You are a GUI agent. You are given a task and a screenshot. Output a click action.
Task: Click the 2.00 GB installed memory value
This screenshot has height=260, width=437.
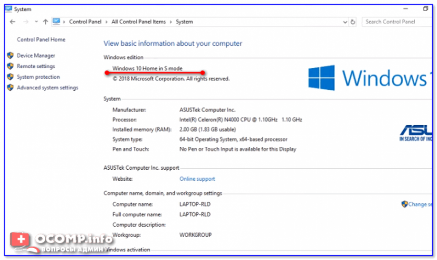pyautogui.click(x=208, y=130)
